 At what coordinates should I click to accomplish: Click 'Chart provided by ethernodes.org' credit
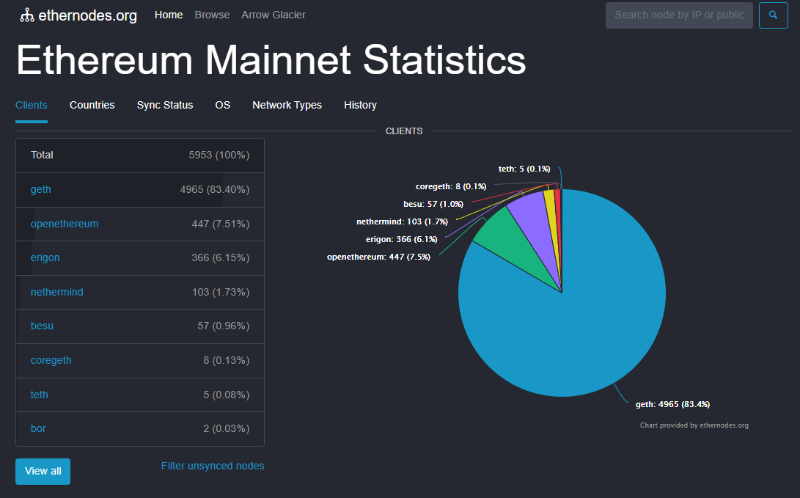tap(694, 425)
